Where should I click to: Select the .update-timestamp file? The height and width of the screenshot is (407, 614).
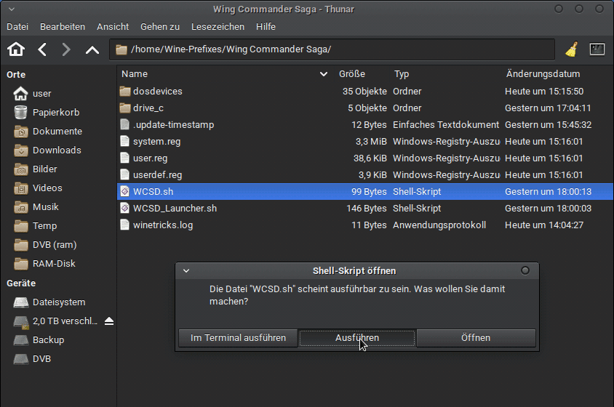pos(167,125)
